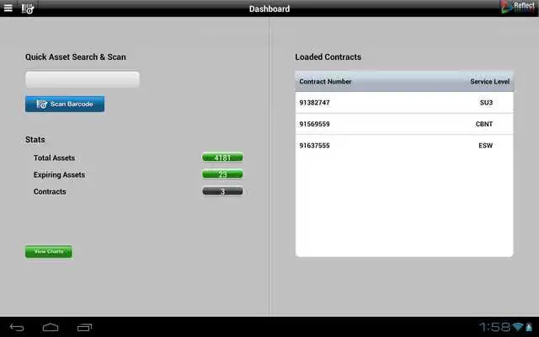Click the Reflect logo

[x=517, y=7]
